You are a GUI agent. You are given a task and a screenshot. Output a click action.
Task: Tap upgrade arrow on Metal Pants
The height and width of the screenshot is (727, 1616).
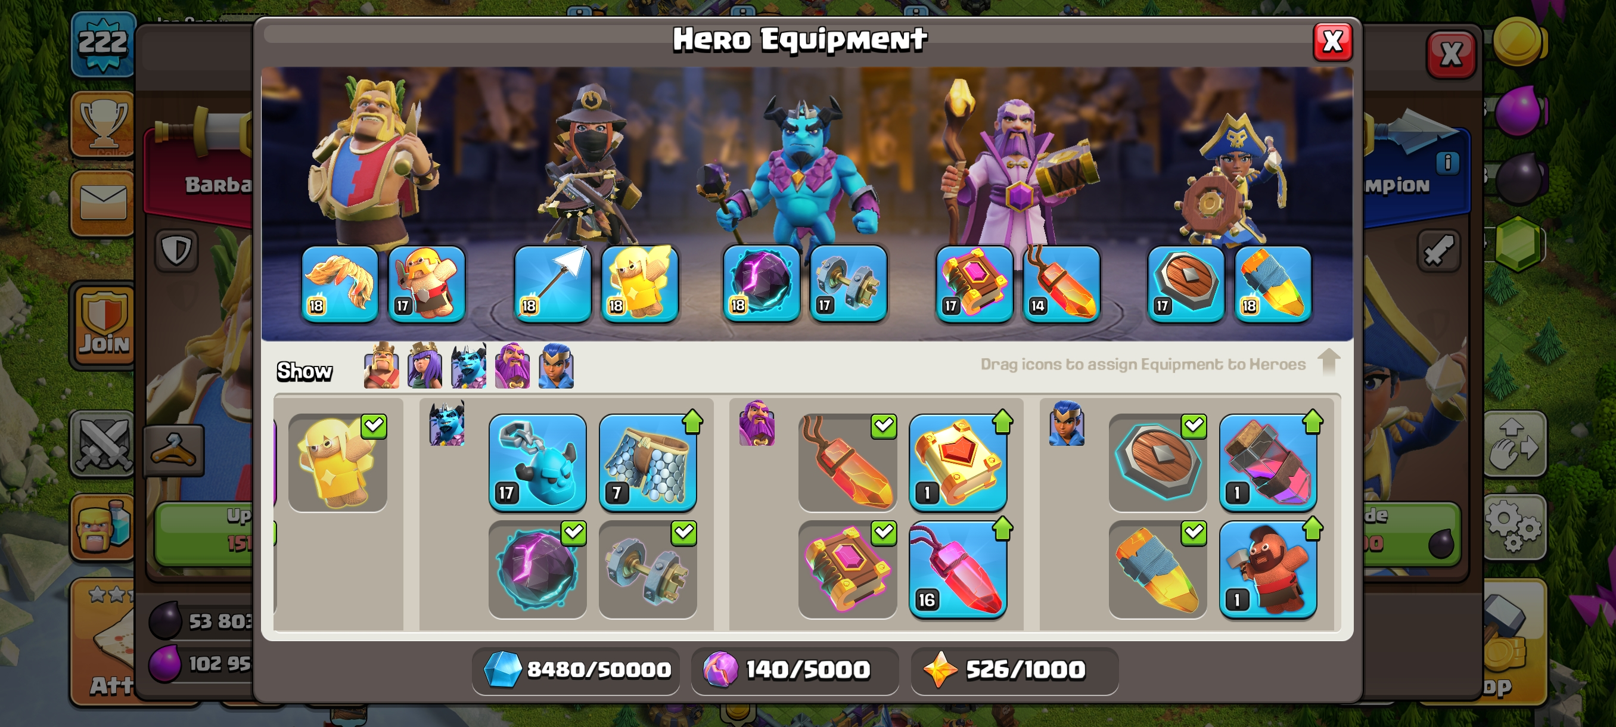click(x=692, y=421)
